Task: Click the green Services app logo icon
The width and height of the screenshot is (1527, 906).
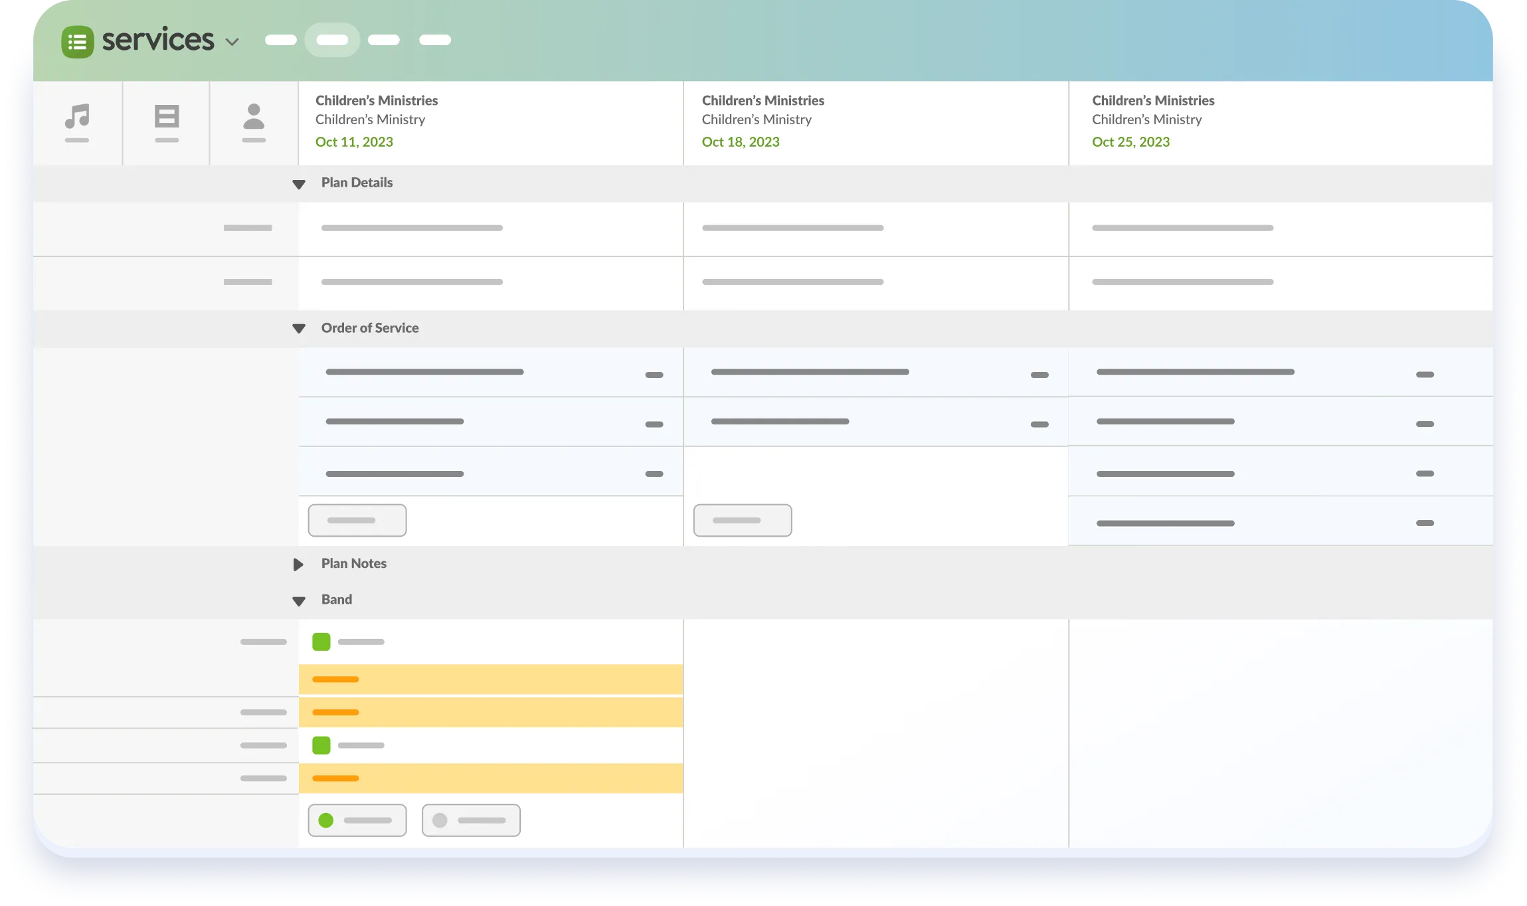Action: point(78,42)
